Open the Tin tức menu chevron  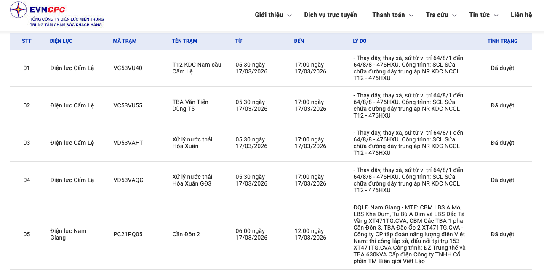[496, 16]
